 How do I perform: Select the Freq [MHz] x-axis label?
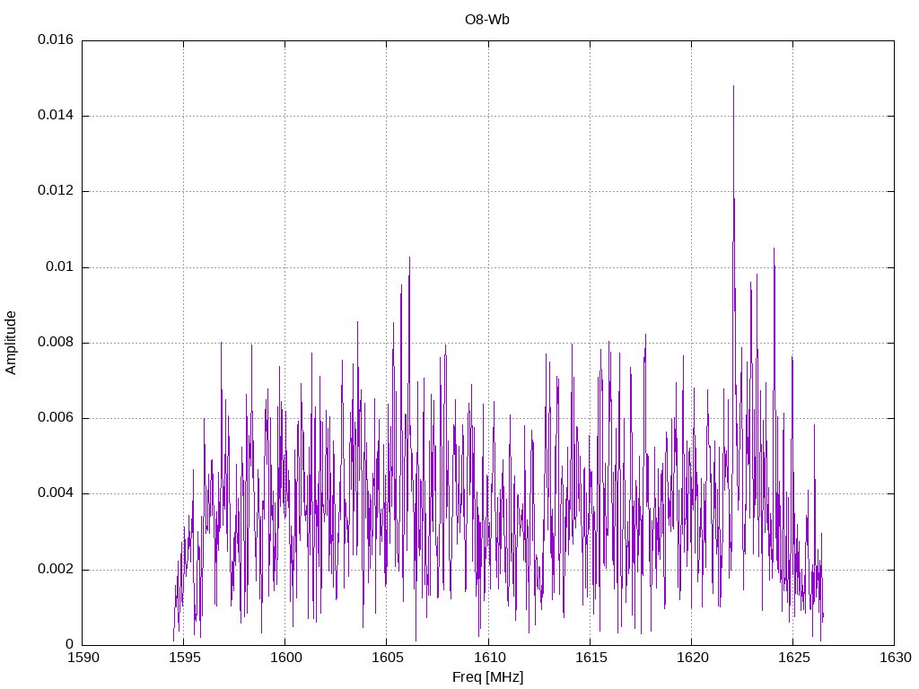tap(487, 677)
